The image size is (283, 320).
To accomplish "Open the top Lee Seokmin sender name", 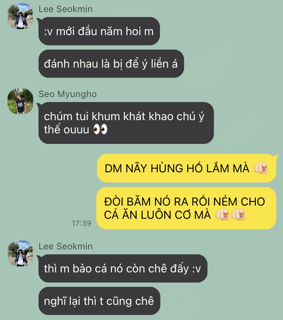I will (66, 9).
